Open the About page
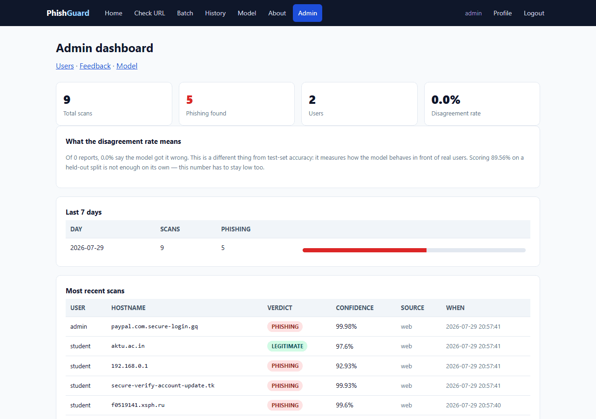The image size is (596, 419). 277,13
